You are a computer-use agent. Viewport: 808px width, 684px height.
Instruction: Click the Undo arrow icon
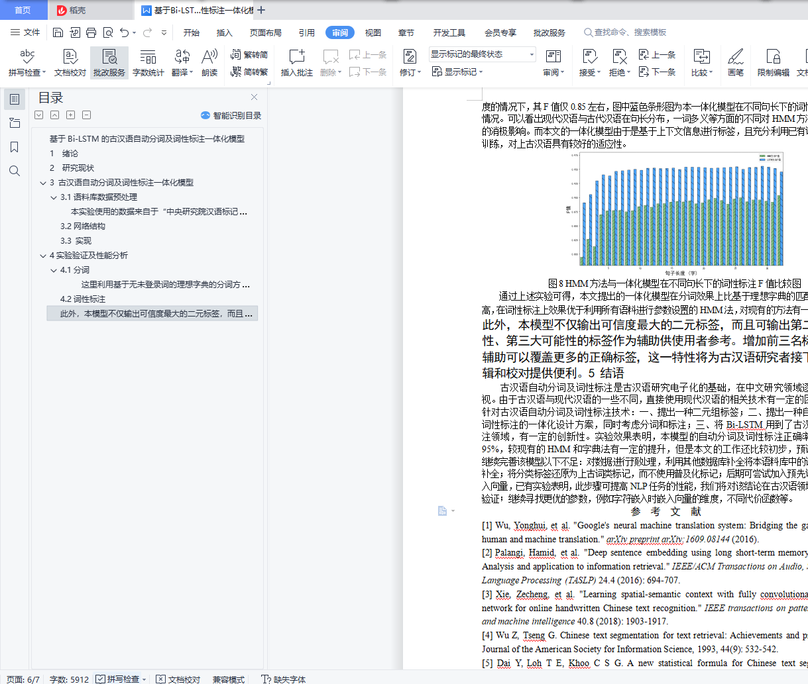[x=124, y=32]
